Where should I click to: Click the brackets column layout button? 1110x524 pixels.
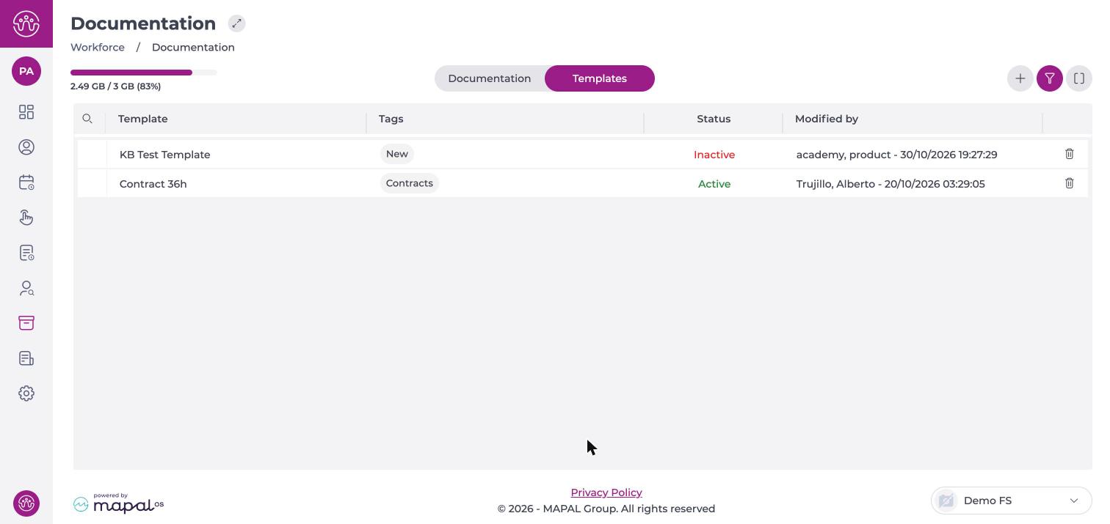tap(1079, 78)
